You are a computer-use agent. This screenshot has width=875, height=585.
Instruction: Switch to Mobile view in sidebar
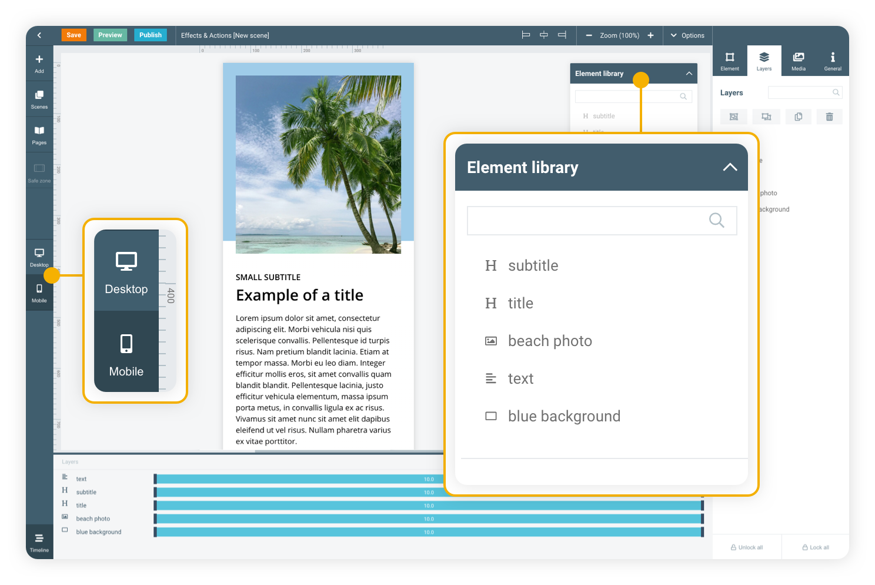point(39,292)
